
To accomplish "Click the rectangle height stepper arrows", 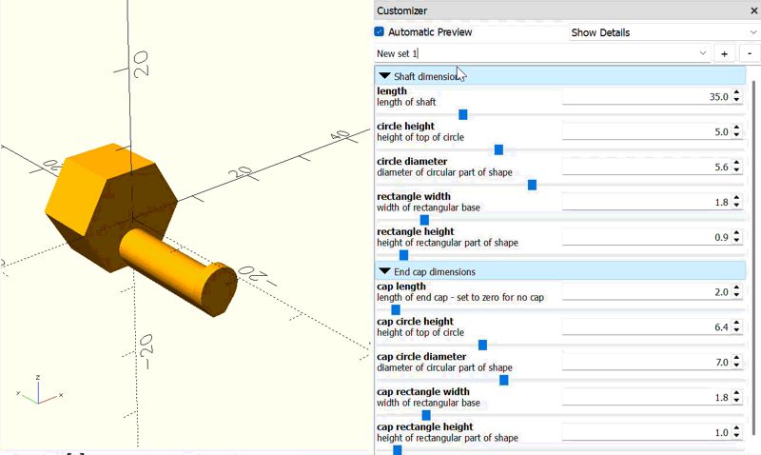I will [736, 237].
